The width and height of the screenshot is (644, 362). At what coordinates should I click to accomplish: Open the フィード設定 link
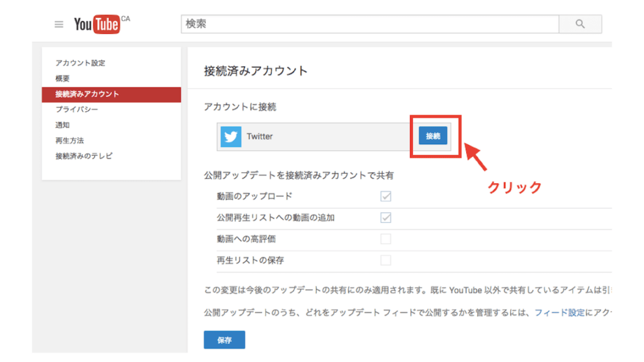(x=560, y=312)
